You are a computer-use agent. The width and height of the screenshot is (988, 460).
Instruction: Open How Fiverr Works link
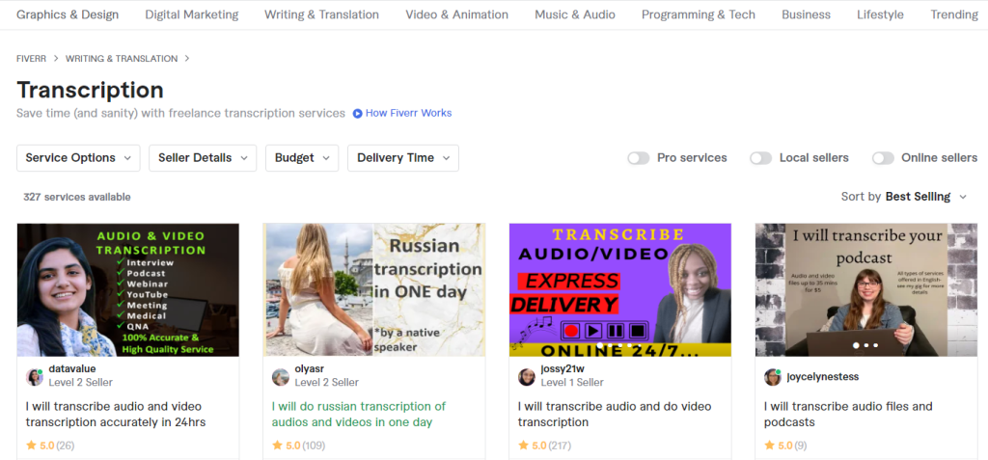[x=408, y=114]
